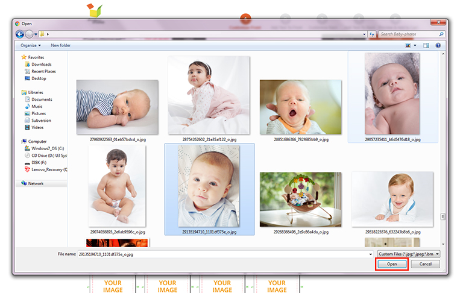This screenshot has width=463, height=293.
Task: Expand the Organize dropdown menu
Action: click(x=30, y=45)
